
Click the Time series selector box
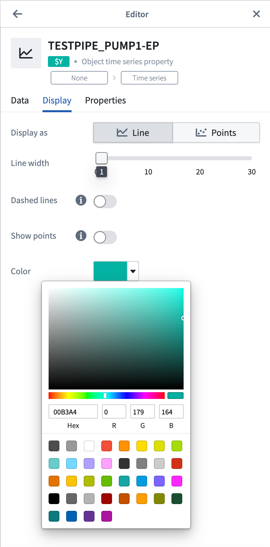click(x=150, y=78)
